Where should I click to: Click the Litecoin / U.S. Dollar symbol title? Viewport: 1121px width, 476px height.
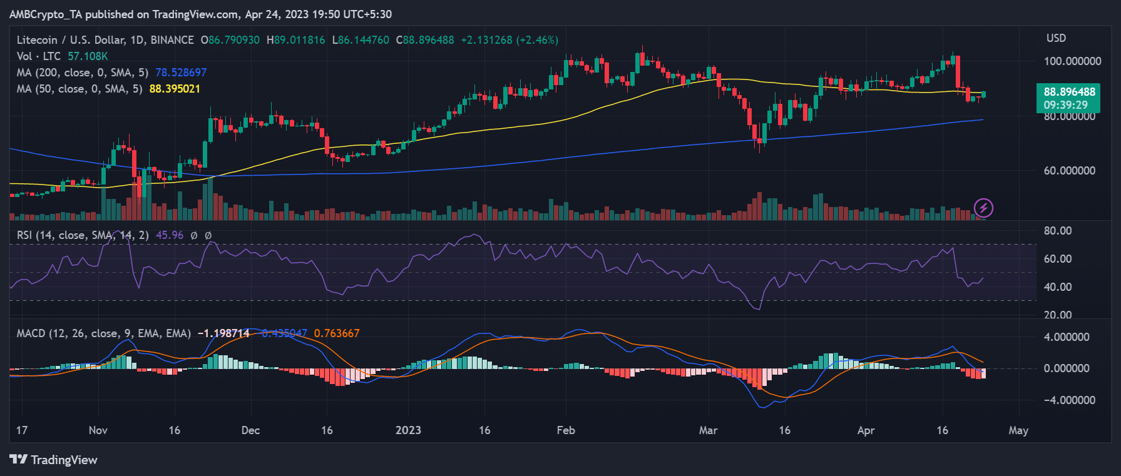click(105, 40)
